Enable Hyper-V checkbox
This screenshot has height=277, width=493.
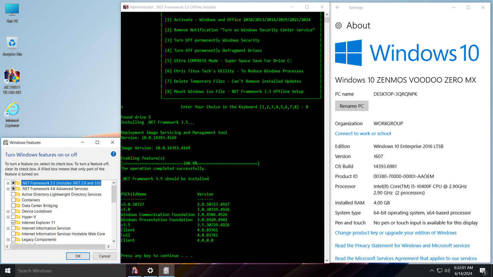[13, 217]
